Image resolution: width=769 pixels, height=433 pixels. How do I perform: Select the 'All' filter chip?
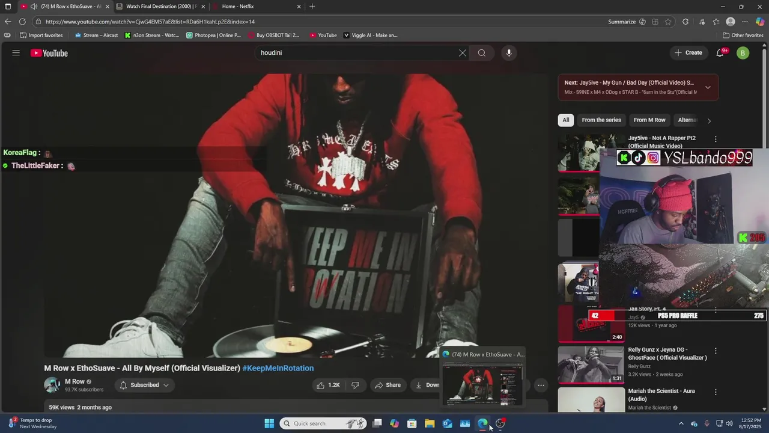566,120
